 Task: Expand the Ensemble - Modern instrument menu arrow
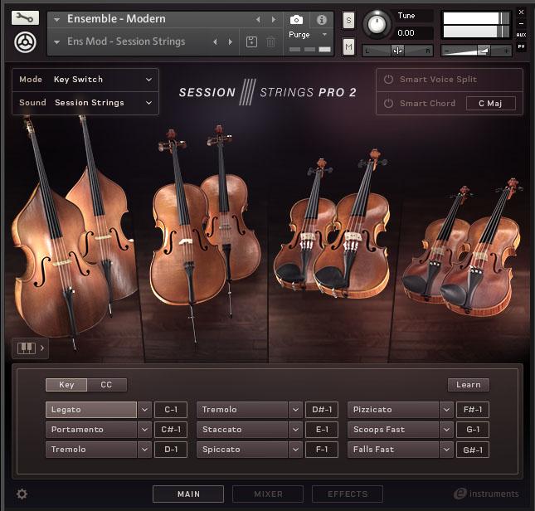click(57, 20)
